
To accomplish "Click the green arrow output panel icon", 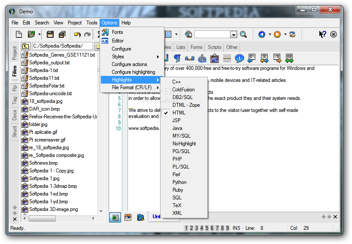I will pos(115,217).
